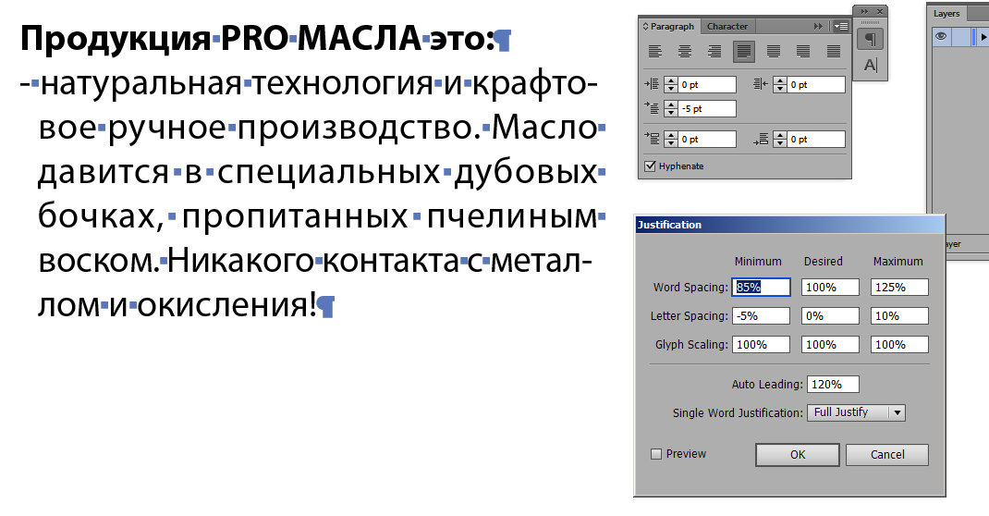Uncheck the Hyphenate checkbox
This screenshot has height=516, width=989.
tap(651, 166)
